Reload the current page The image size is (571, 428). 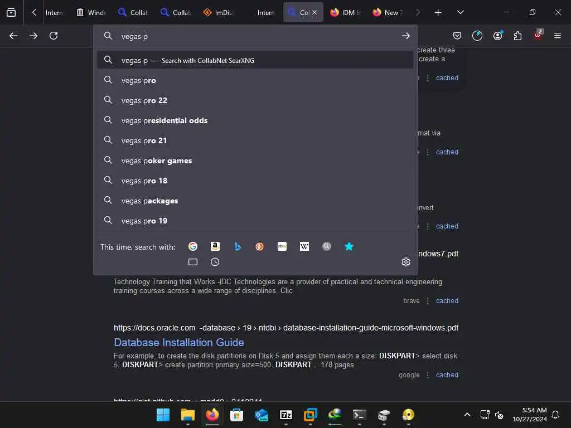pos(54,36)
